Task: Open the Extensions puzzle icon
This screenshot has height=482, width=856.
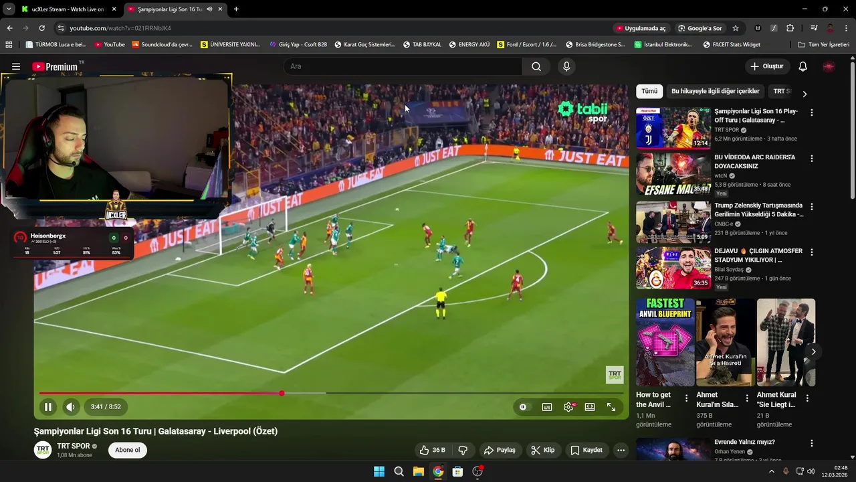Action: click(x=790, y=28)
